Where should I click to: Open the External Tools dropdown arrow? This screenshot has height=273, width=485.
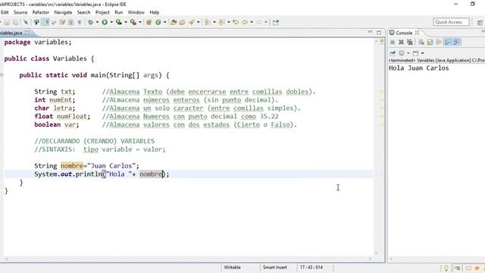[140, 22]
